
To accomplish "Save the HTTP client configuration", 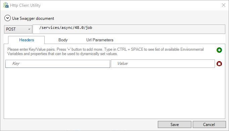I will coord(175,124).
